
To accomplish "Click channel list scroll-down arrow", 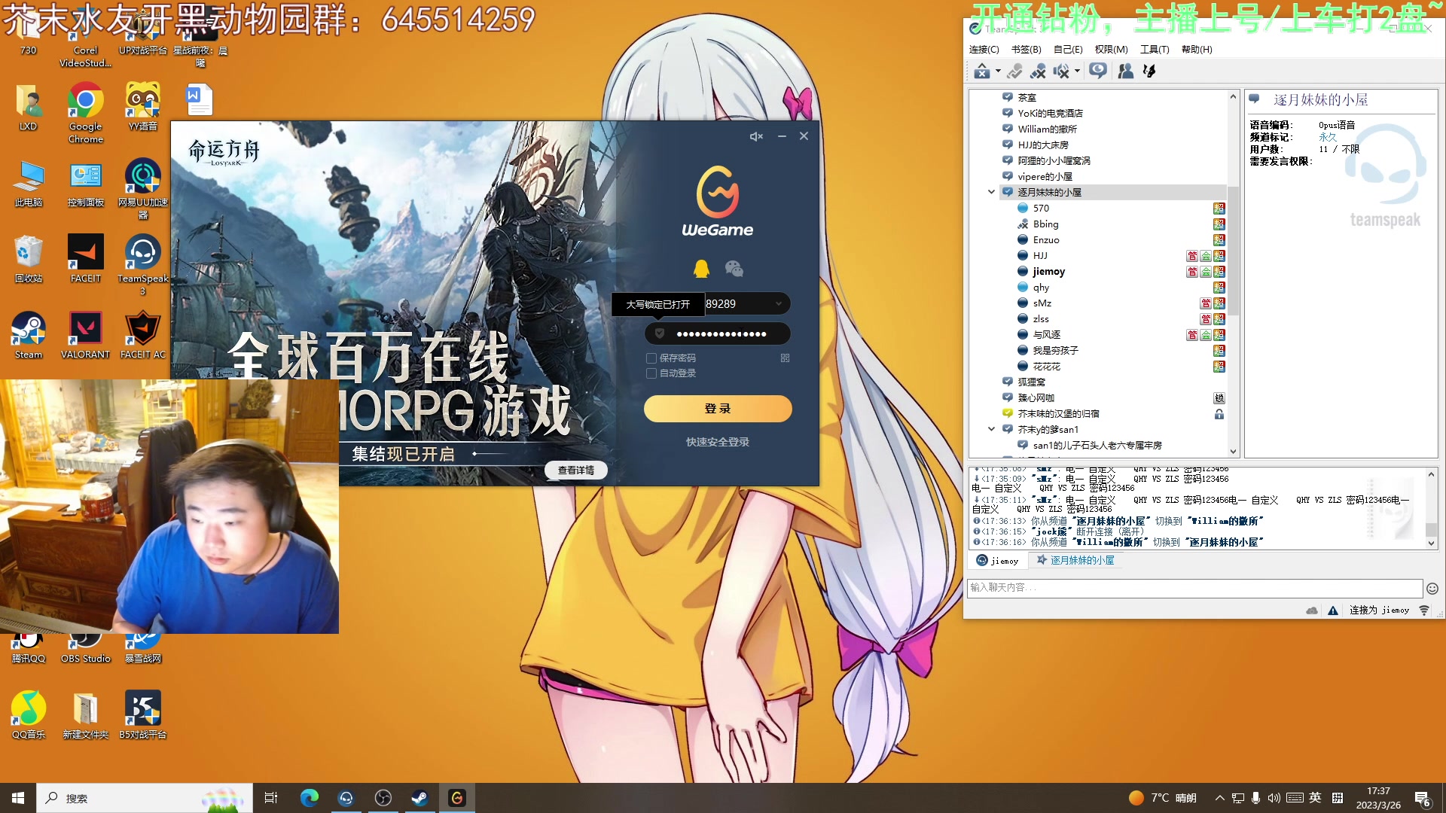I will coord(1233,452).
